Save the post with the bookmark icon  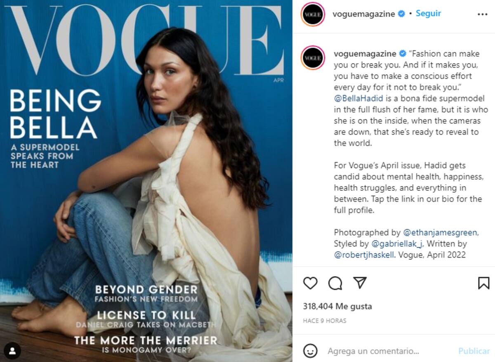pyautogui.click(x=483, y=283)
